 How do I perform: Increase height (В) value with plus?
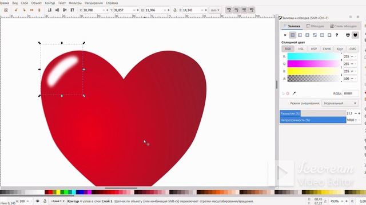(206, 10)
